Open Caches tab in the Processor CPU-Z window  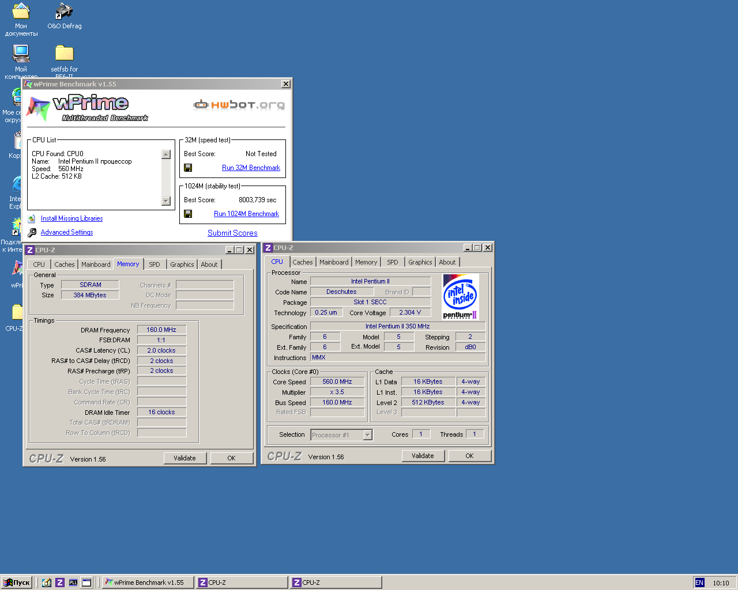click(303, 262)
